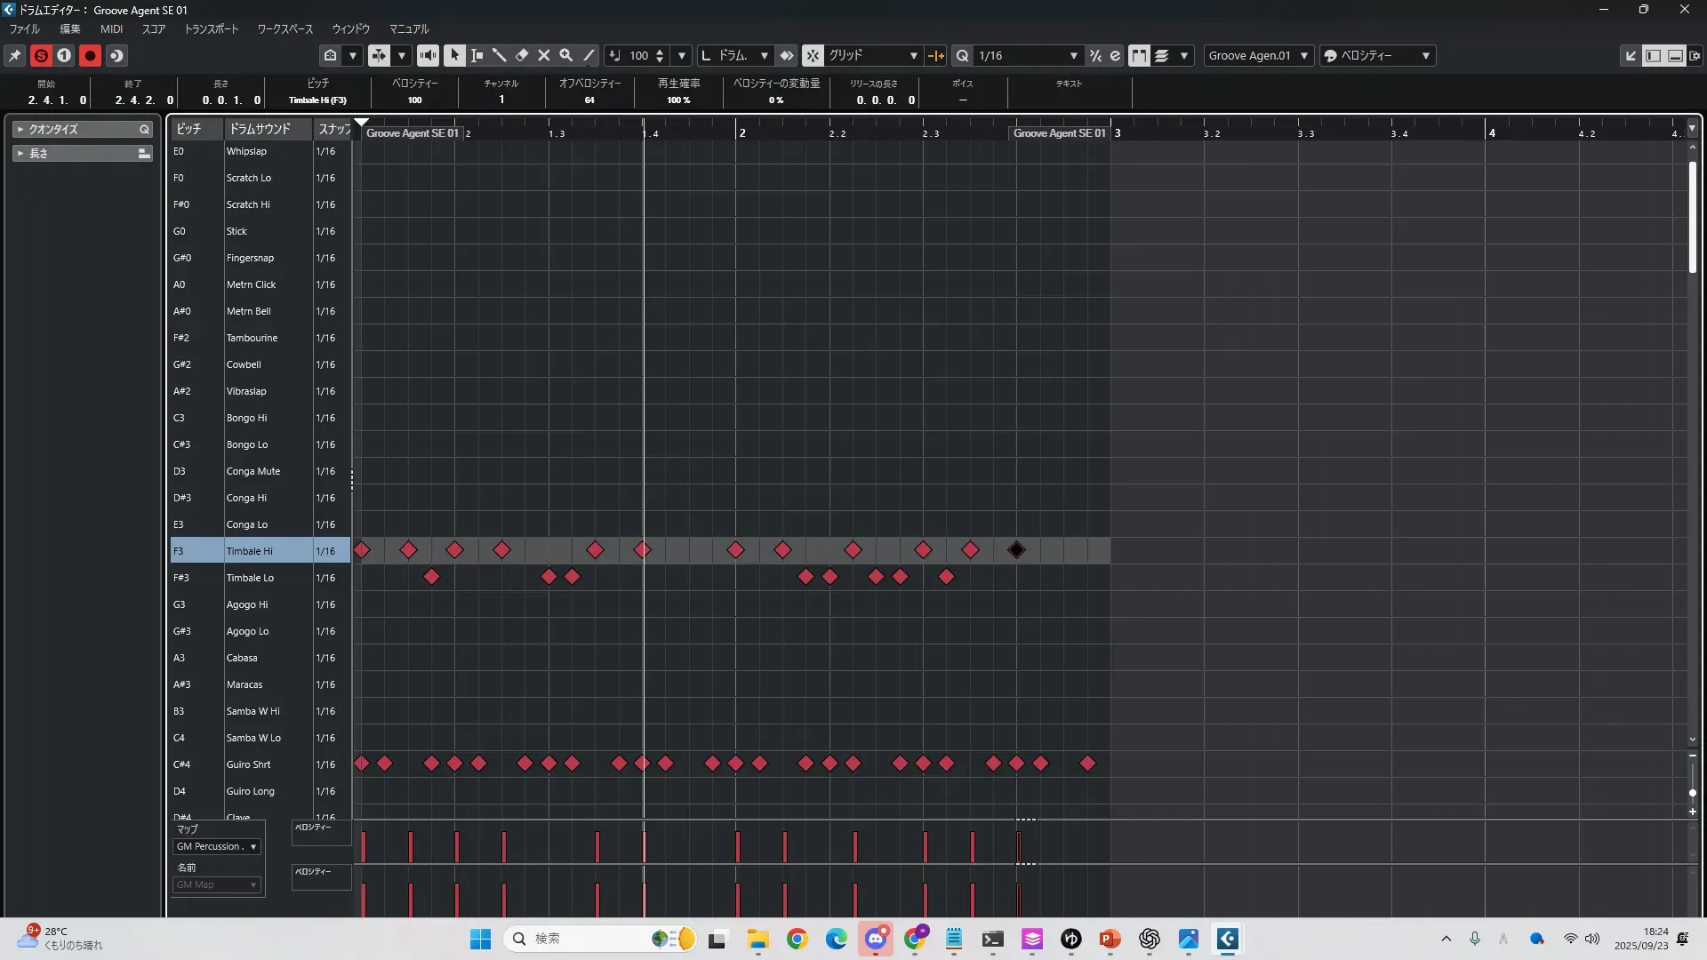Open the MIDI menu
This screenshot has height=960, width=1707.
tap(111, 28)
